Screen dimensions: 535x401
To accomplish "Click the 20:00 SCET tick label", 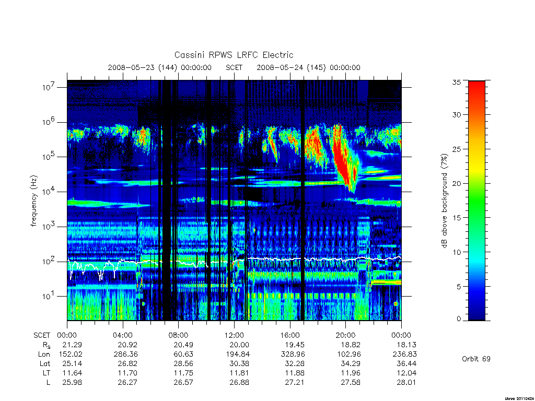I will (346, 335).
